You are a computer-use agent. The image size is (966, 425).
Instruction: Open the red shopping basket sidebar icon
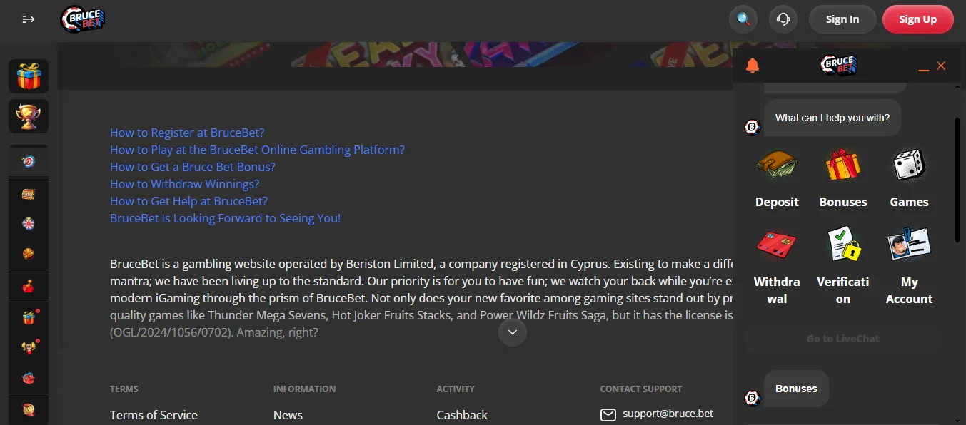[29, 378]
